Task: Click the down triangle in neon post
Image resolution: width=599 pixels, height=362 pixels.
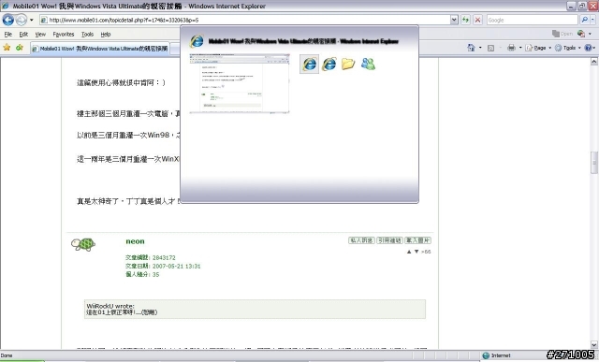Action: [416, 252]
